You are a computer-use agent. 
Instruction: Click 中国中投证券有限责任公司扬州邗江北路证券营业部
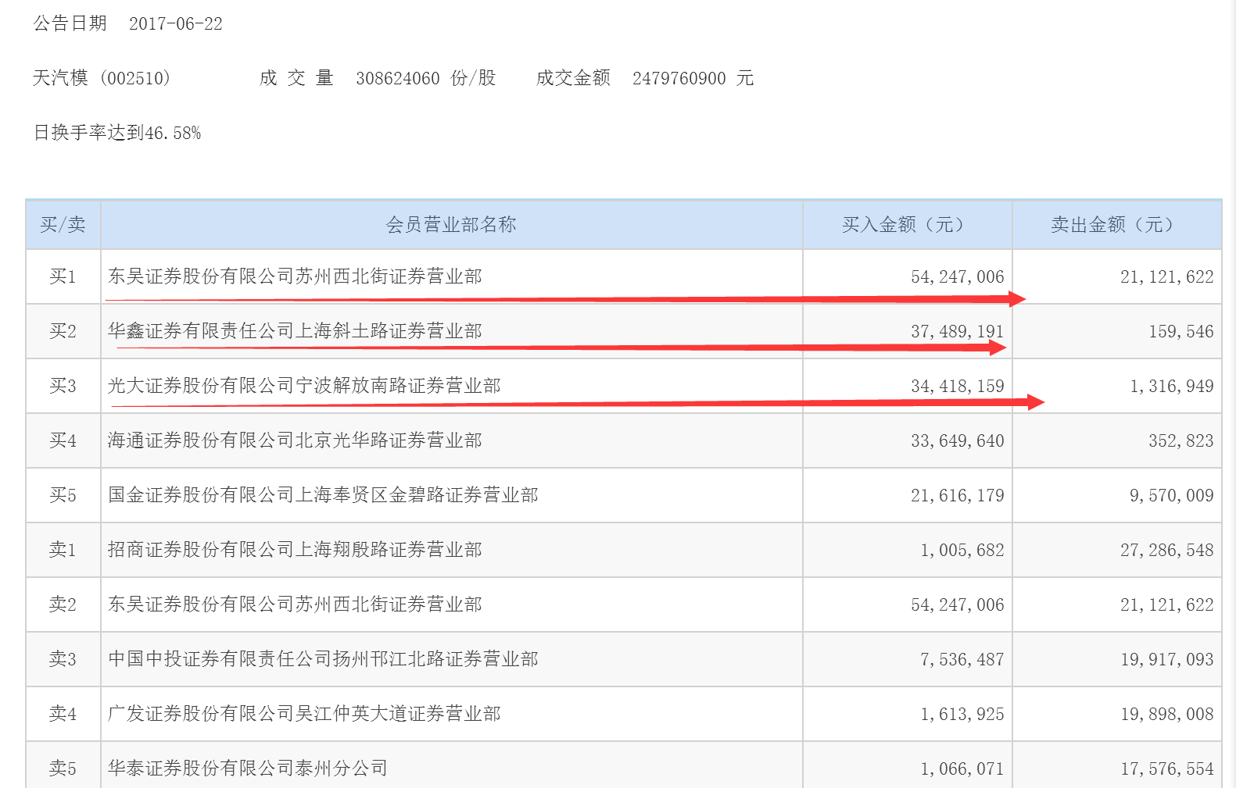323,659
